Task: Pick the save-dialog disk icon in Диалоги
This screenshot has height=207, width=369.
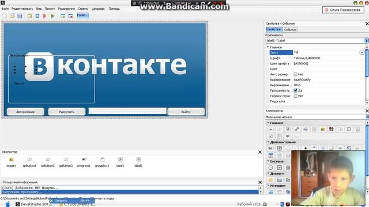Action: tap(279, 180)
